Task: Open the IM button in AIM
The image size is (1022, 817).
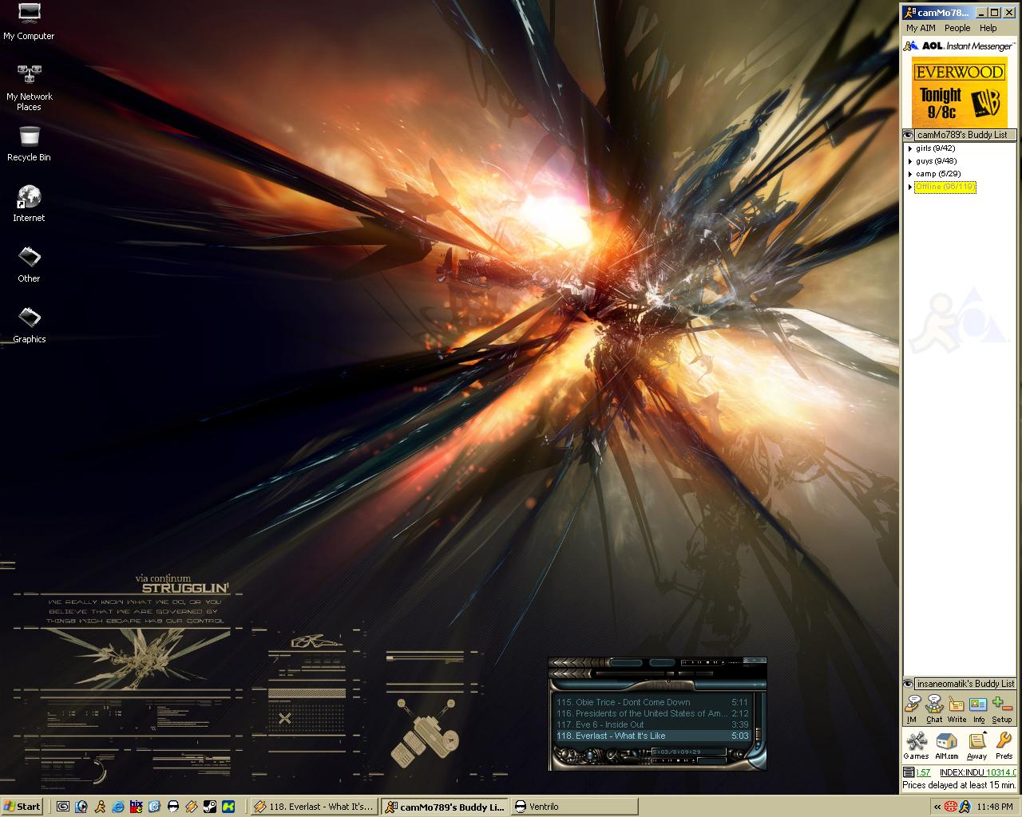Action: tap(912, 709)
